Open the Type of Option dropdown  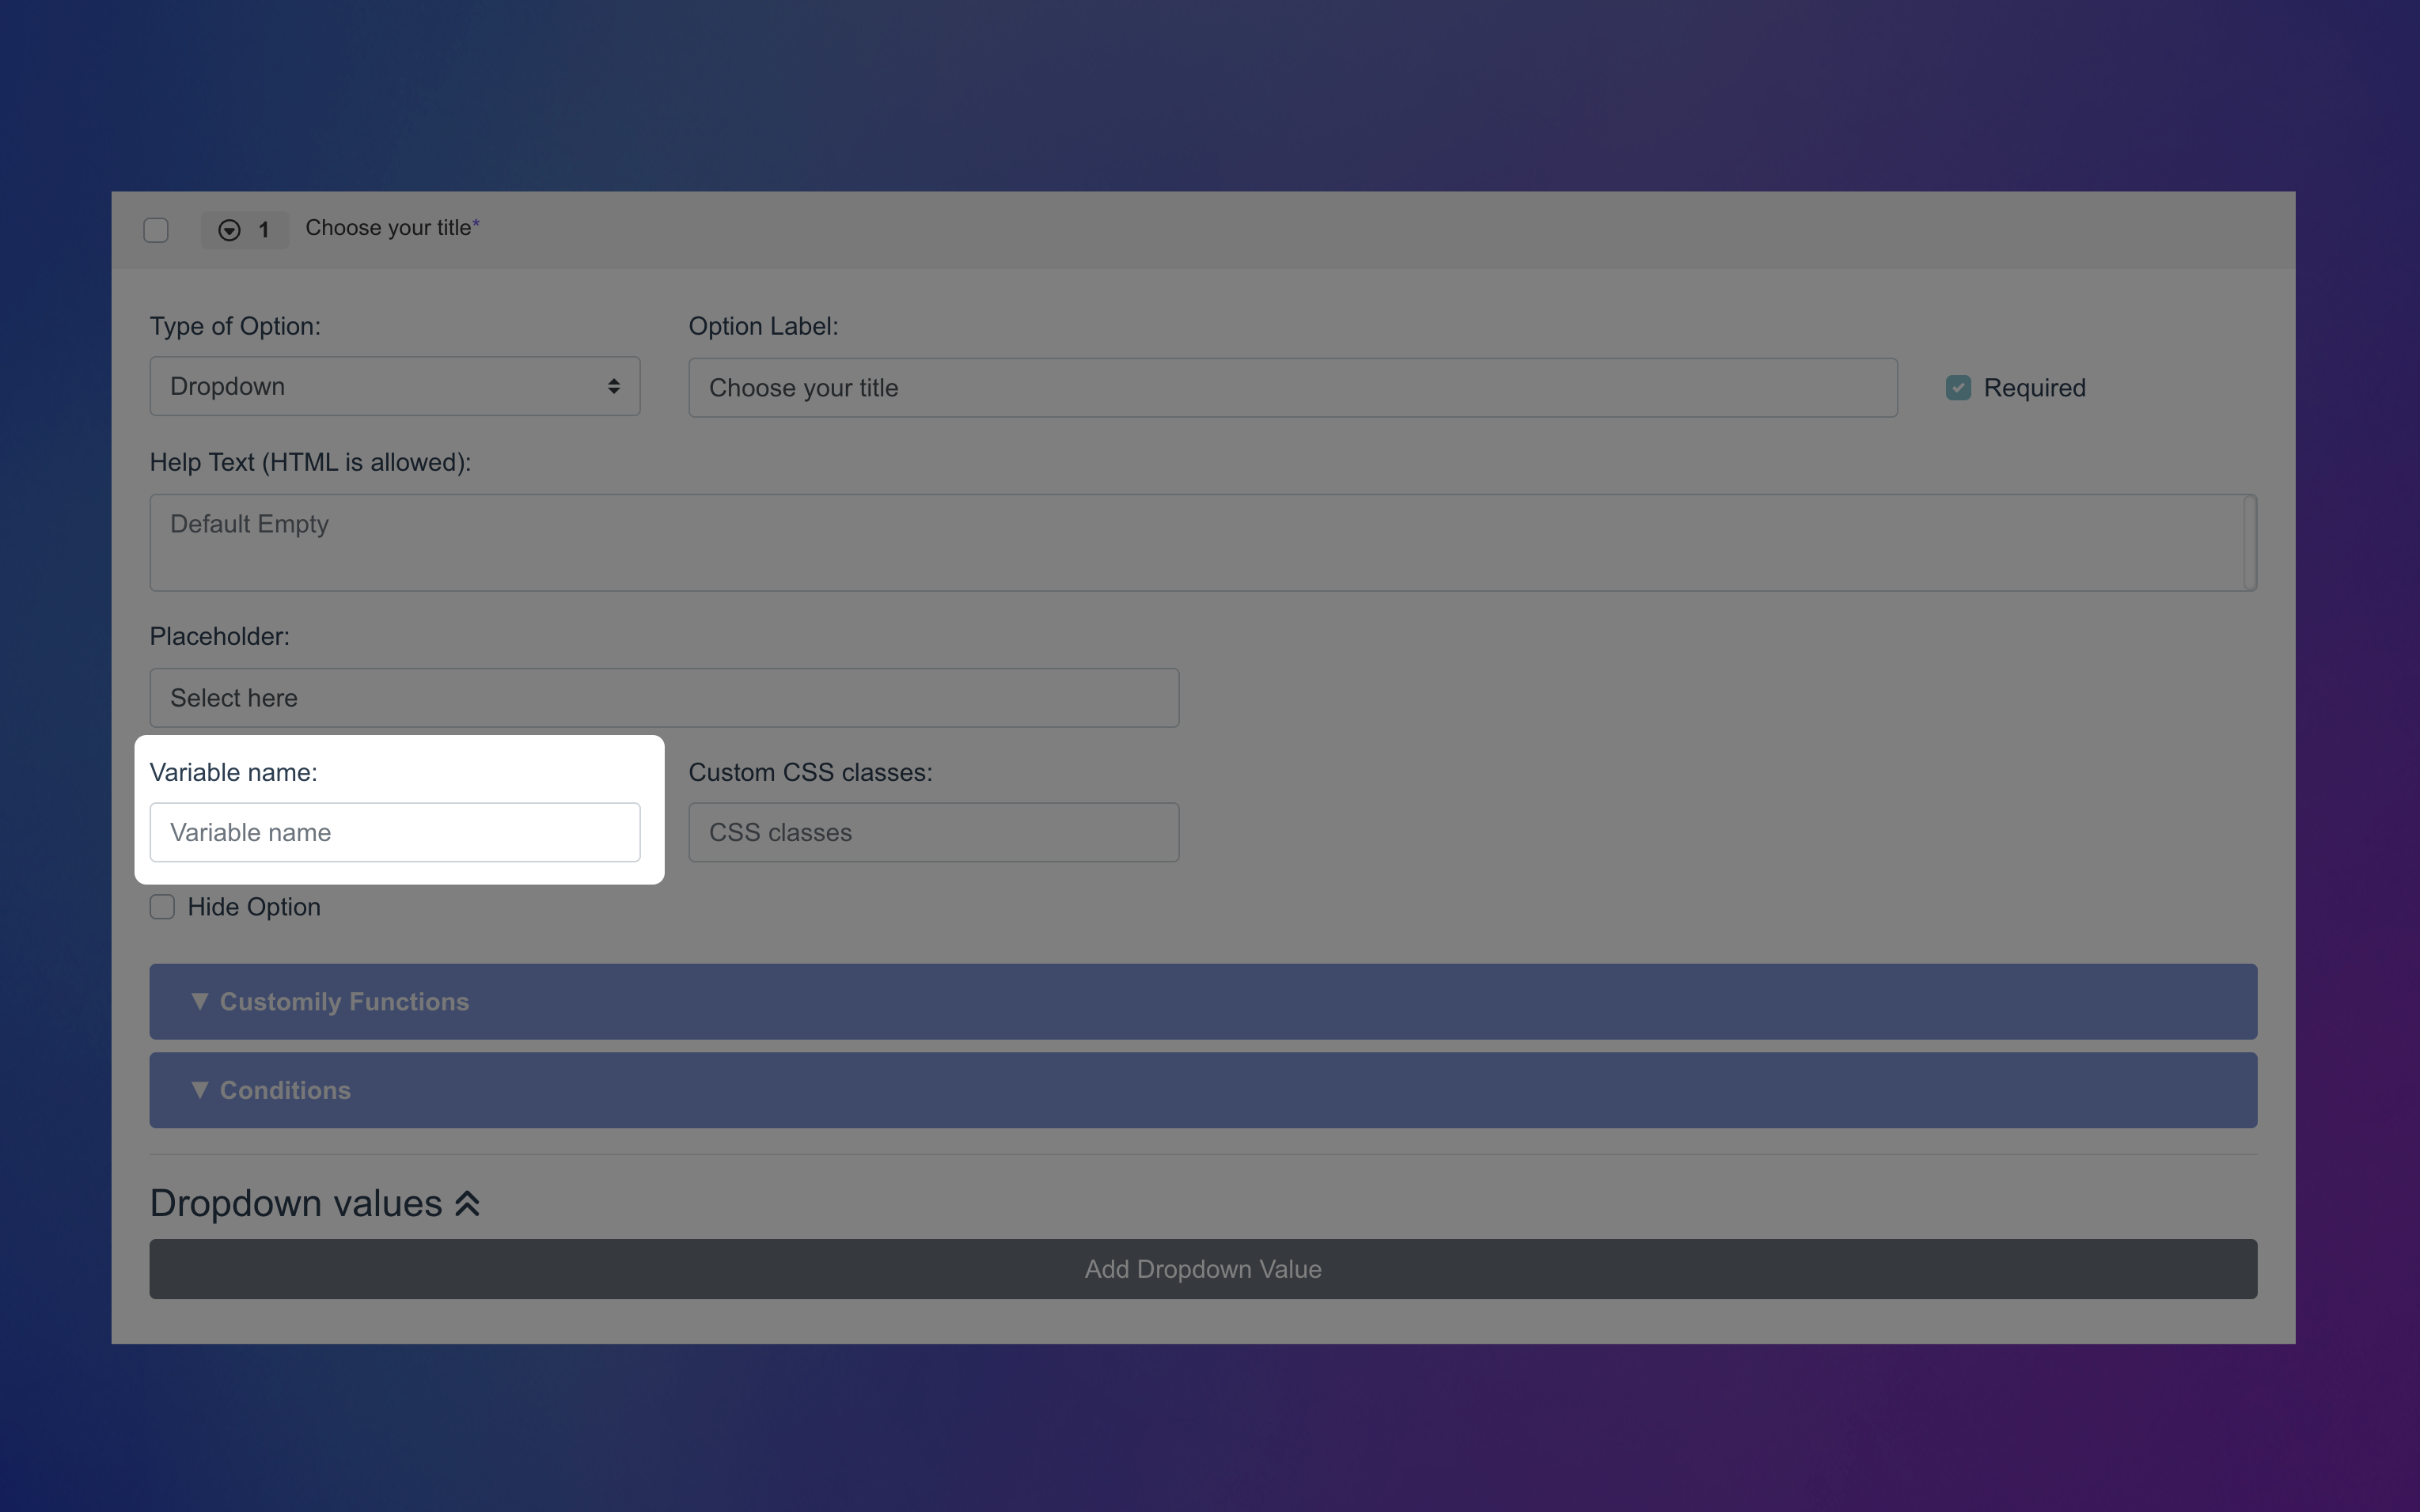point(394,386)
